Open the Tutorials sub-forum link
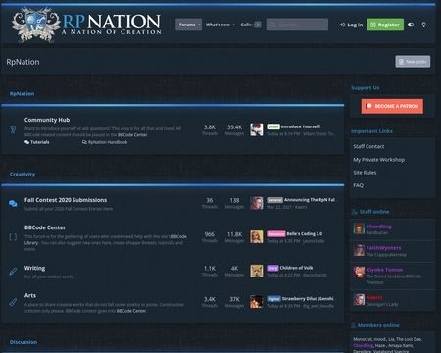The width and height of the screenshot is (441, 353). pos(37,142)
